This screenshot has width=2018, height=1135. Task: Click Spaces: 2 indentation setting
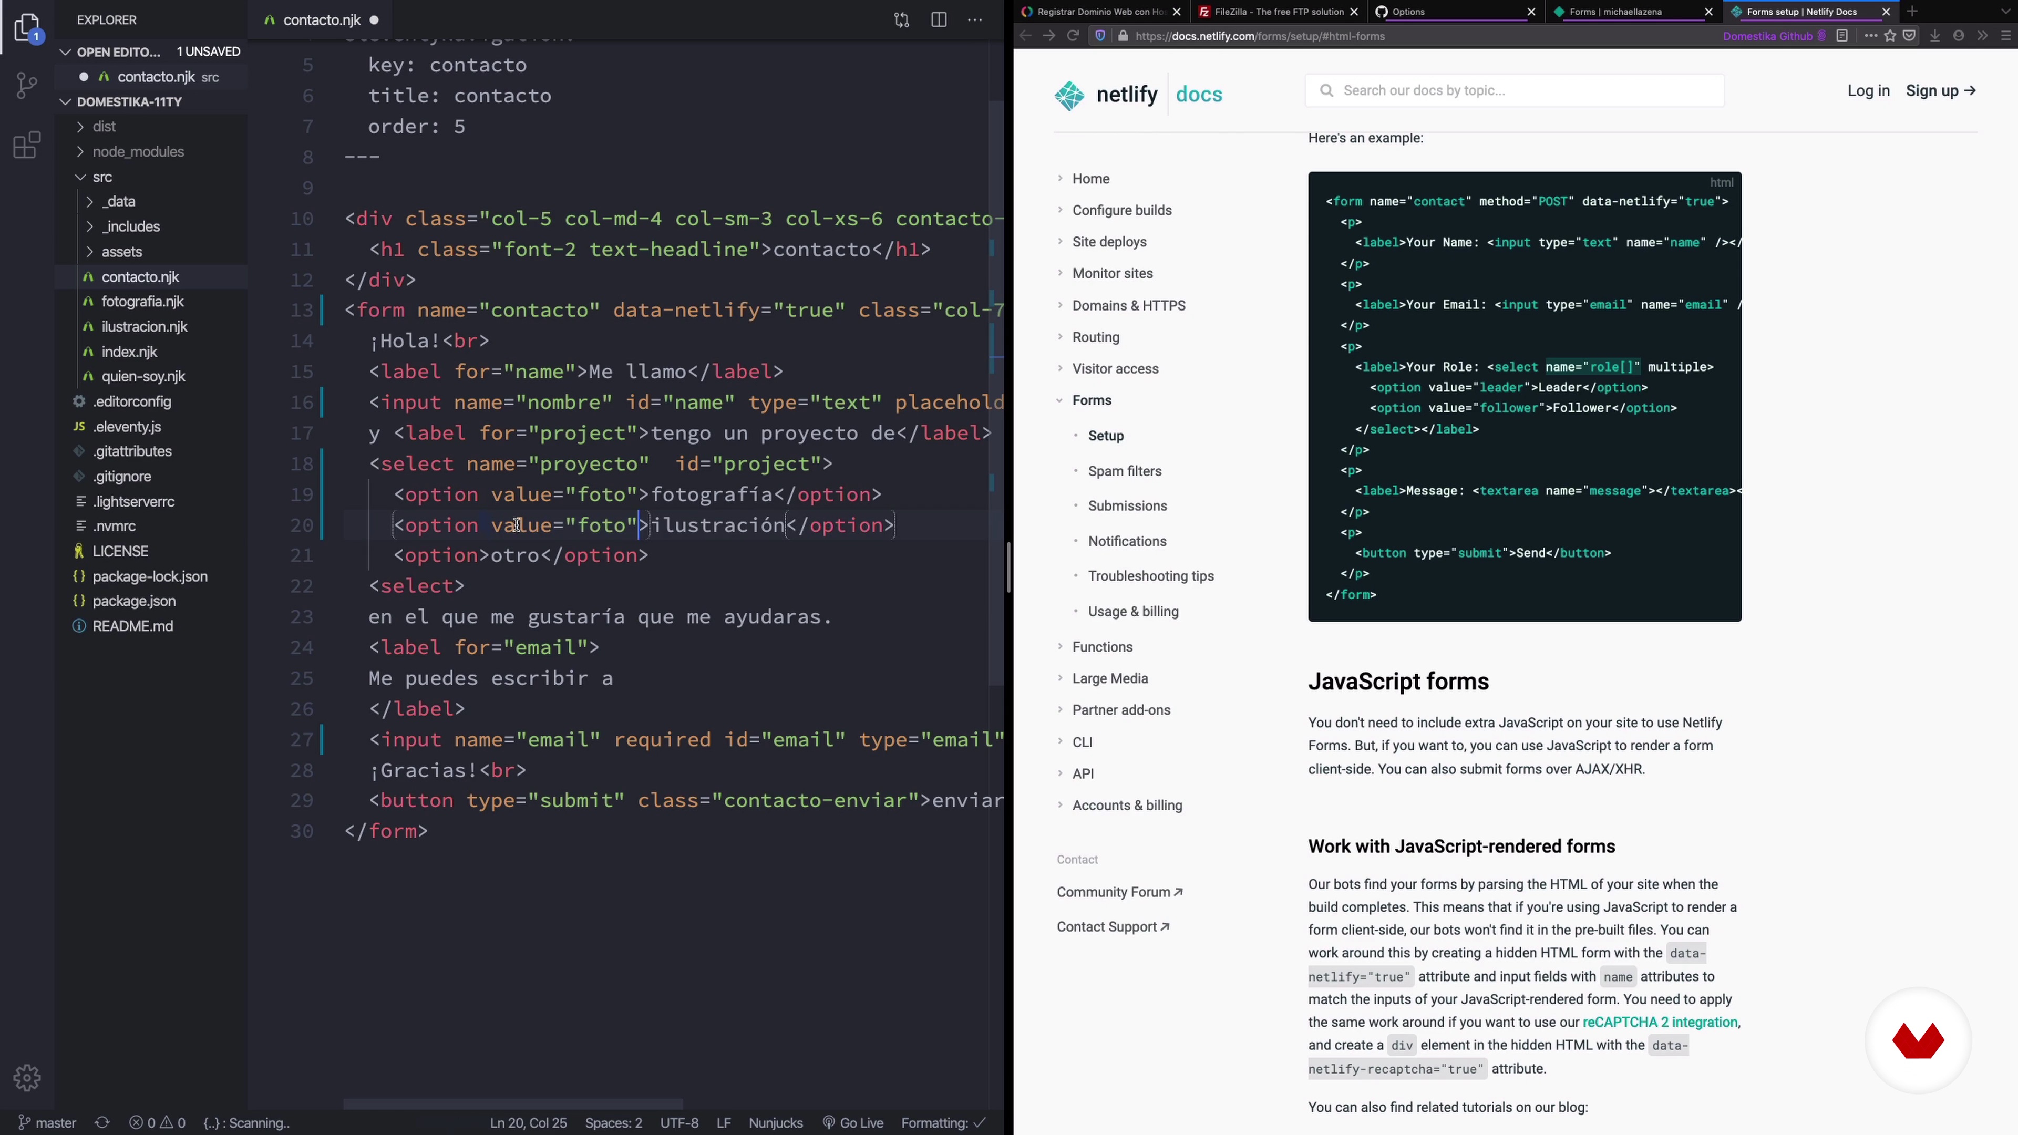pos(613,1122)
